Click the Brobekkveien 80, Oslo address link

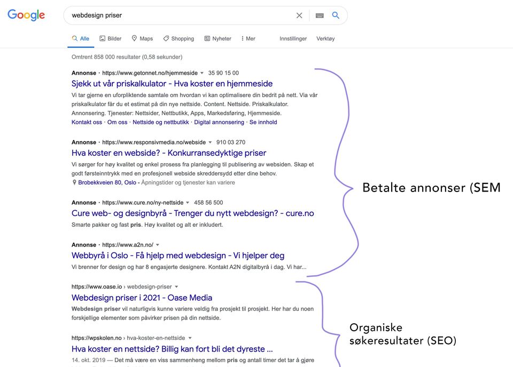tap(107, 182)
